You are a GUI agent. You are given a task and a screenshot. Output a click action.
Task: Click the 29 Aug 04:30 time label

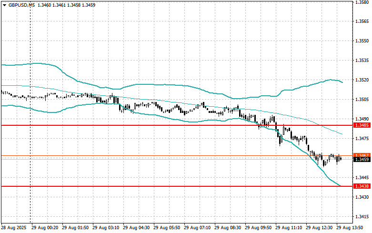click(136, 228)
